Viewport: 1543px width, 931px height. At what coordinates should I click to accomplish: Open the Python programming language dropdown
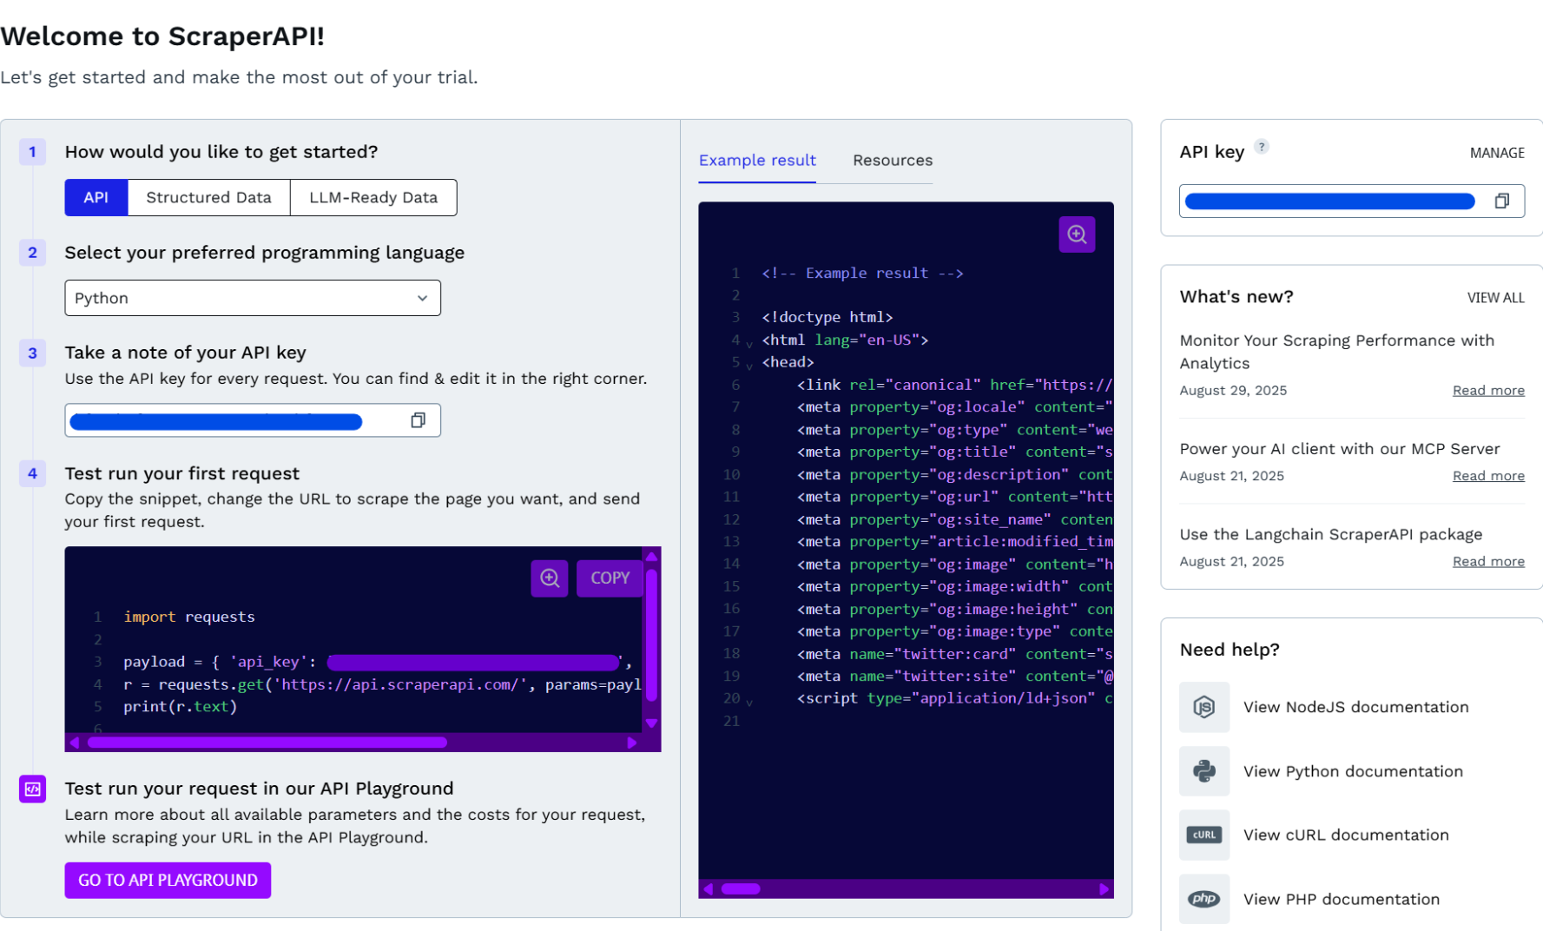point(252,298)
